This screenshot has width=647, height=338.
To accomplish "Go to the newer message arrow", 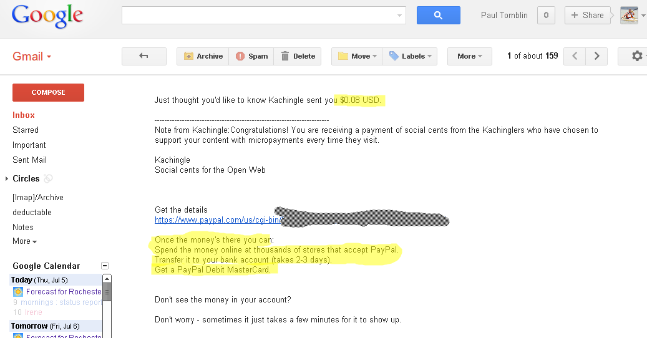I will pyautogui.click(x=575, y=56).
